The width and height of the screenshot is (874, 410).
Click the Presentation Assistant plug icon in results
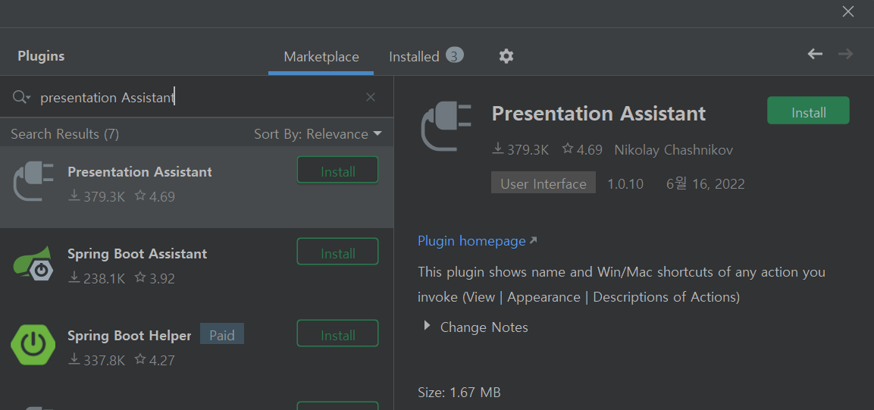33,182
